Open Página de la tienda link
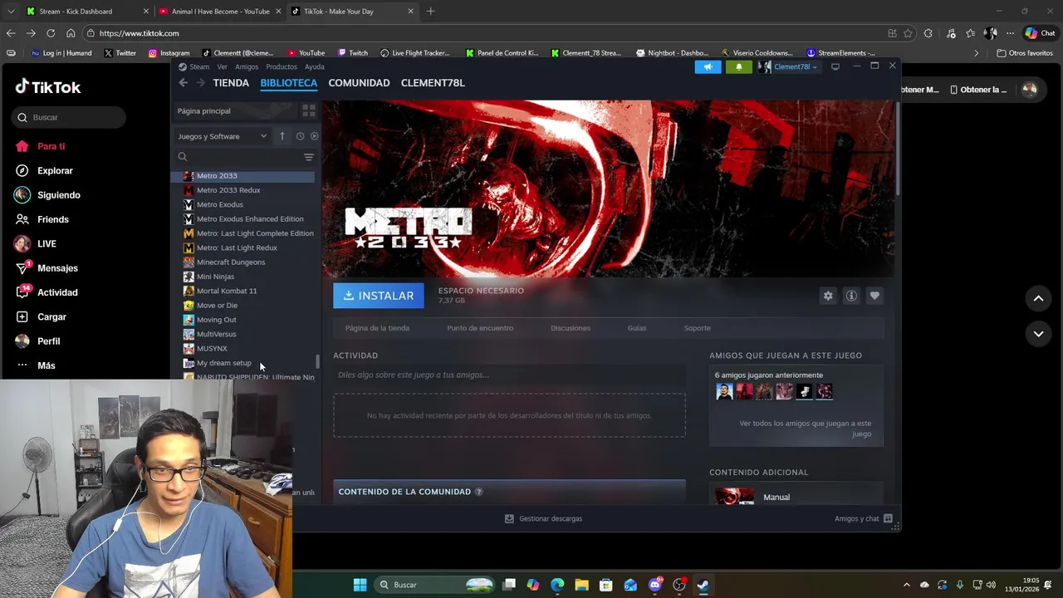The width and height of the screenshot is (1063, 598). pos(377,328)
